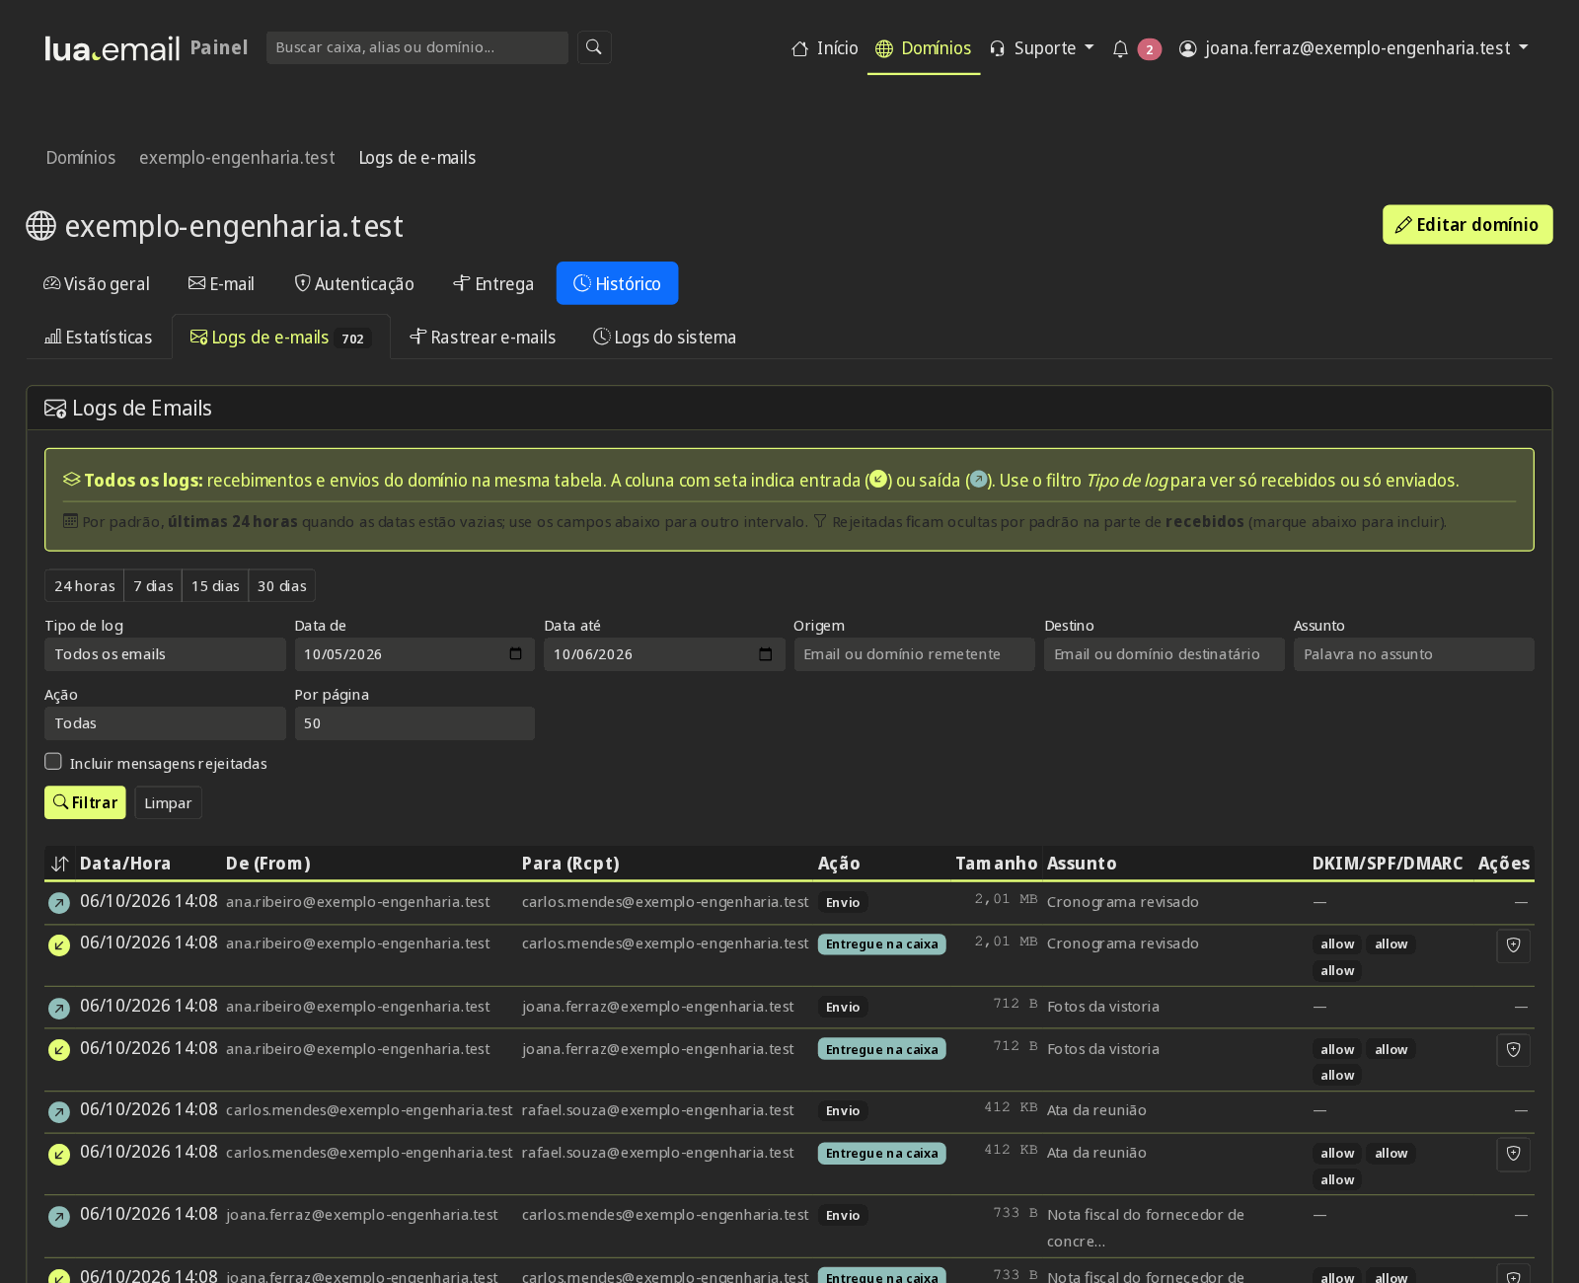1579x1283 pixels.
Task: Open shield action for delivered Cronograma revisado
Action: click(x=1513, y=945)
